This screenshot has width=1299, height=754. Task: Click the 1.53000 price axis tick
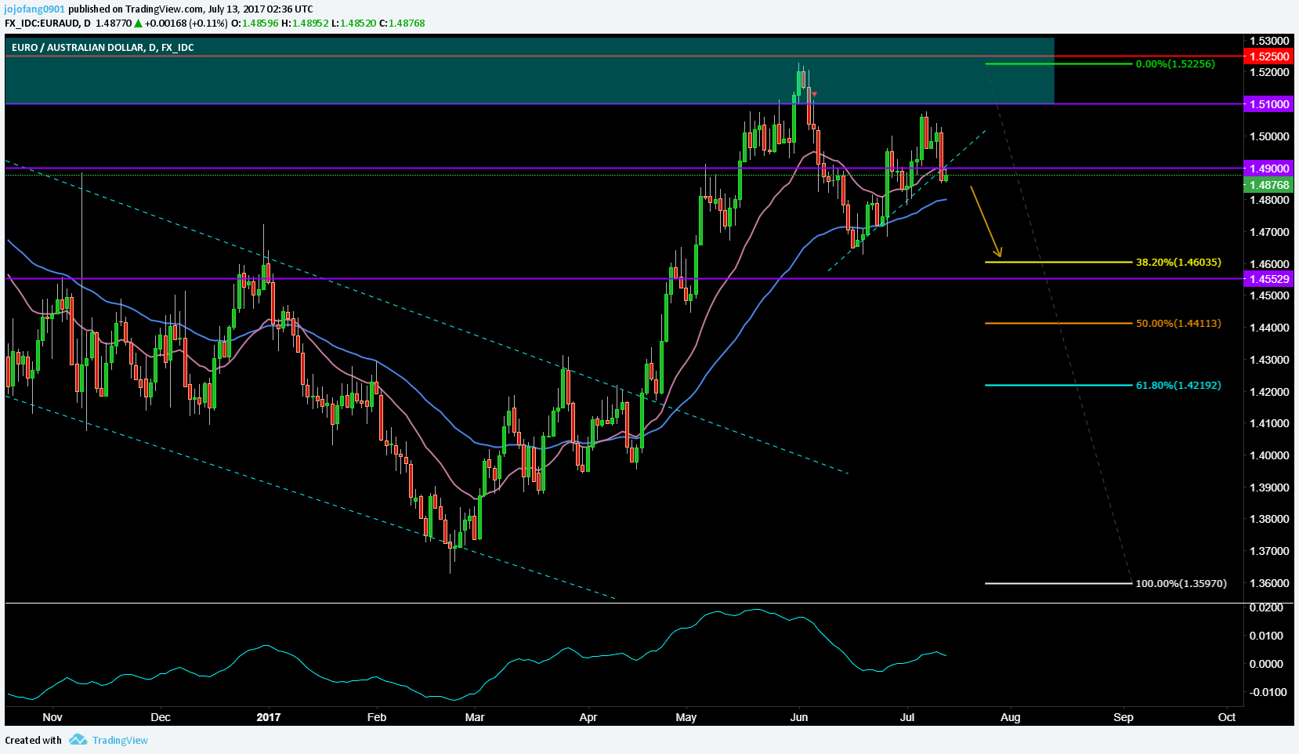(x=1269, y=41)
